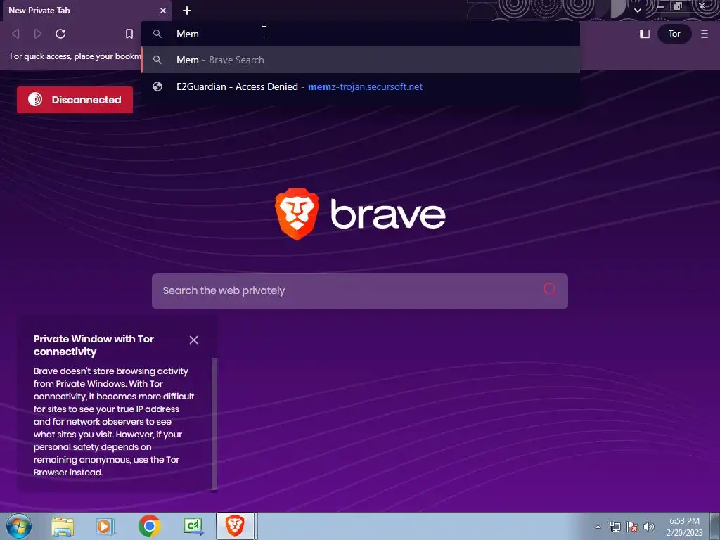Open the Action Center flag icon
Viewport: 720px width, 540px height.
pos(632,527)
